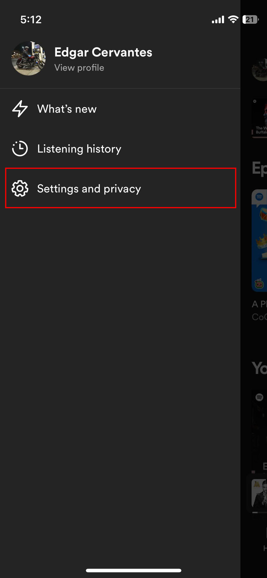267x578 pixels.
Task: Tap the lightning bolt What's new icon
Action: (x=20, y=109)
